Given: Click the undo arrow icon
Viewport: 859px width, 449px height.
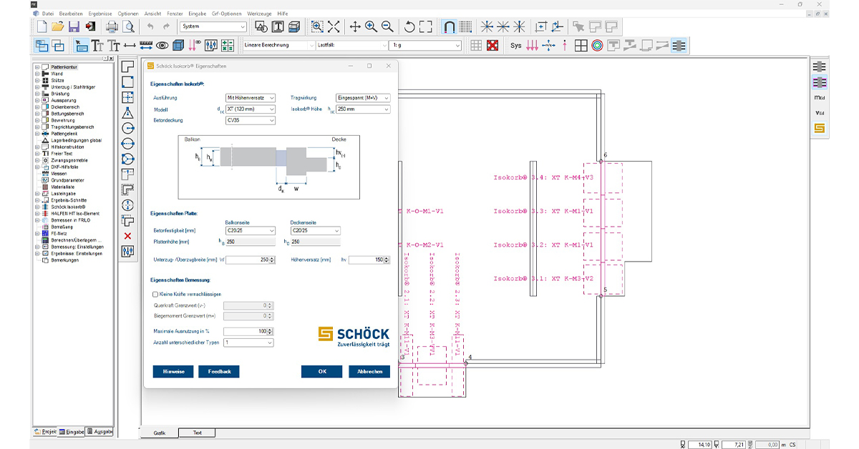Looking at the screenshot, I should click(x=150, y=27).
